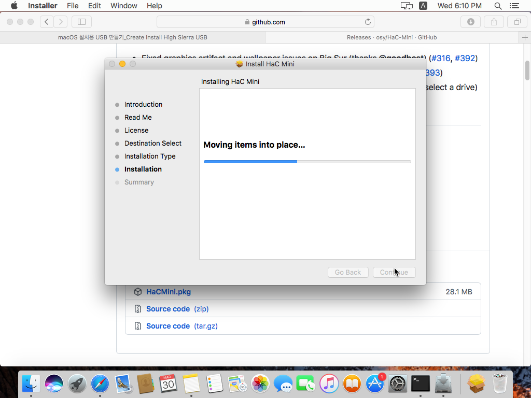531x398 pixels.
Task: Click the github.com address bar
Action: 265,22
